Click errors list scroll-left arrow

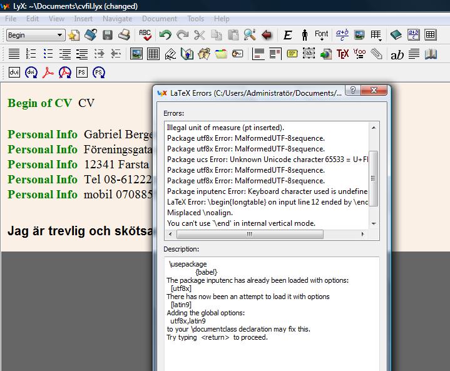pyautogui.click(x=170, y=234)
